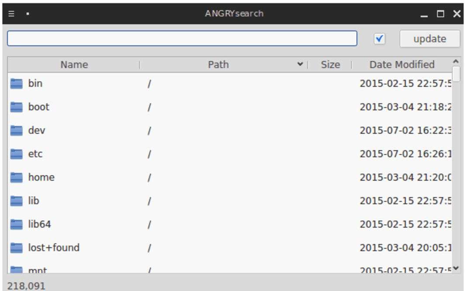
Task: Click the bin folder icon
Action: click(x=17, y=83)
